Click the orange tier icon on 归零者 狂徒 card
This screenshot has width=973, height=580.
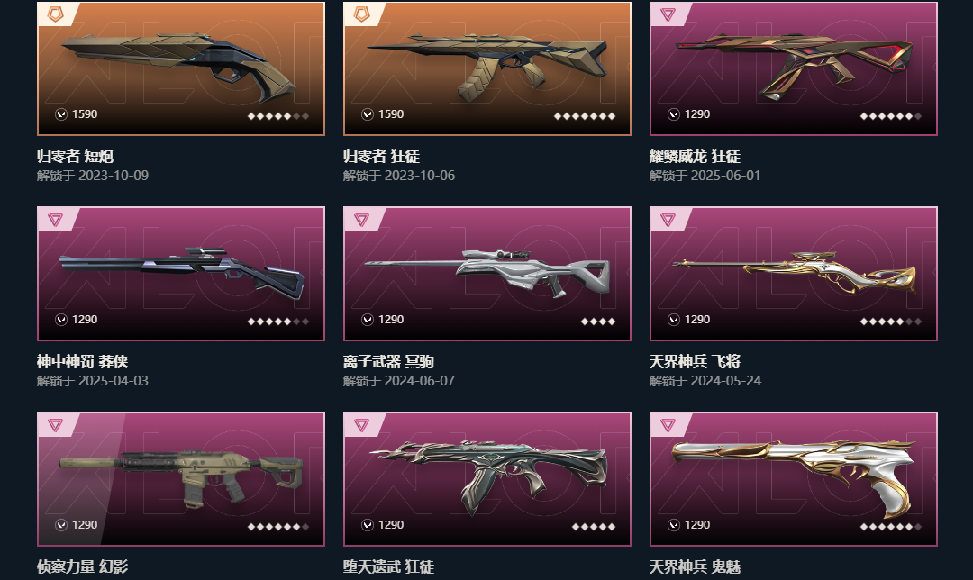click(x=362, y=14)
